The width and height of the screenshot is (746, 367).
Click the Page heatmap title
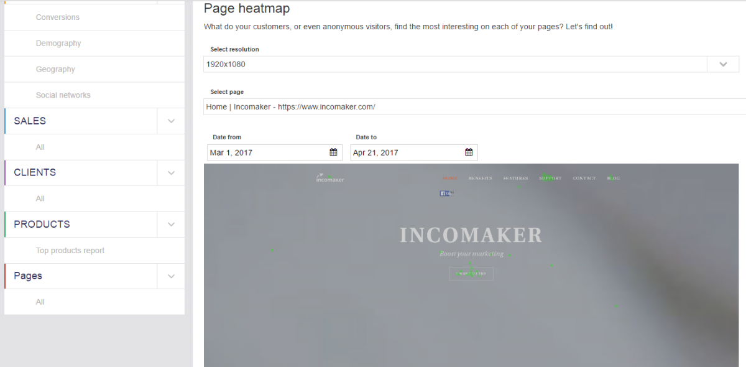pos(247,9)
